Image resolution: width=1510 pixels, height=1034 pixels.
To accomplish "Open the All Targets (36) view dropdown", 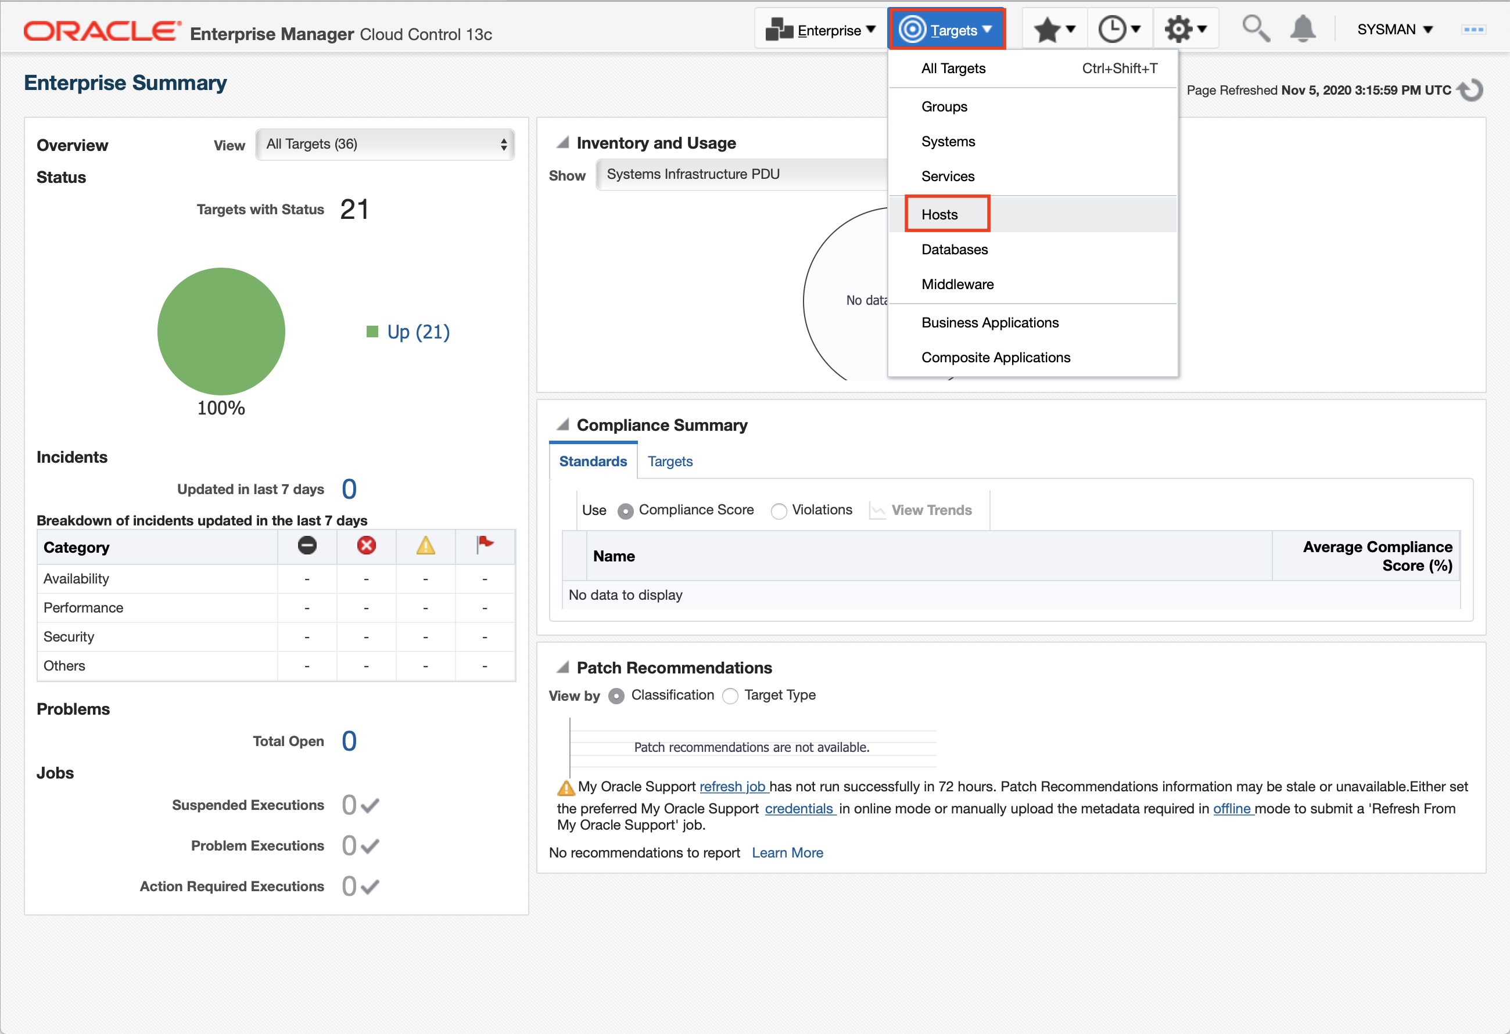I will point(385,144).
